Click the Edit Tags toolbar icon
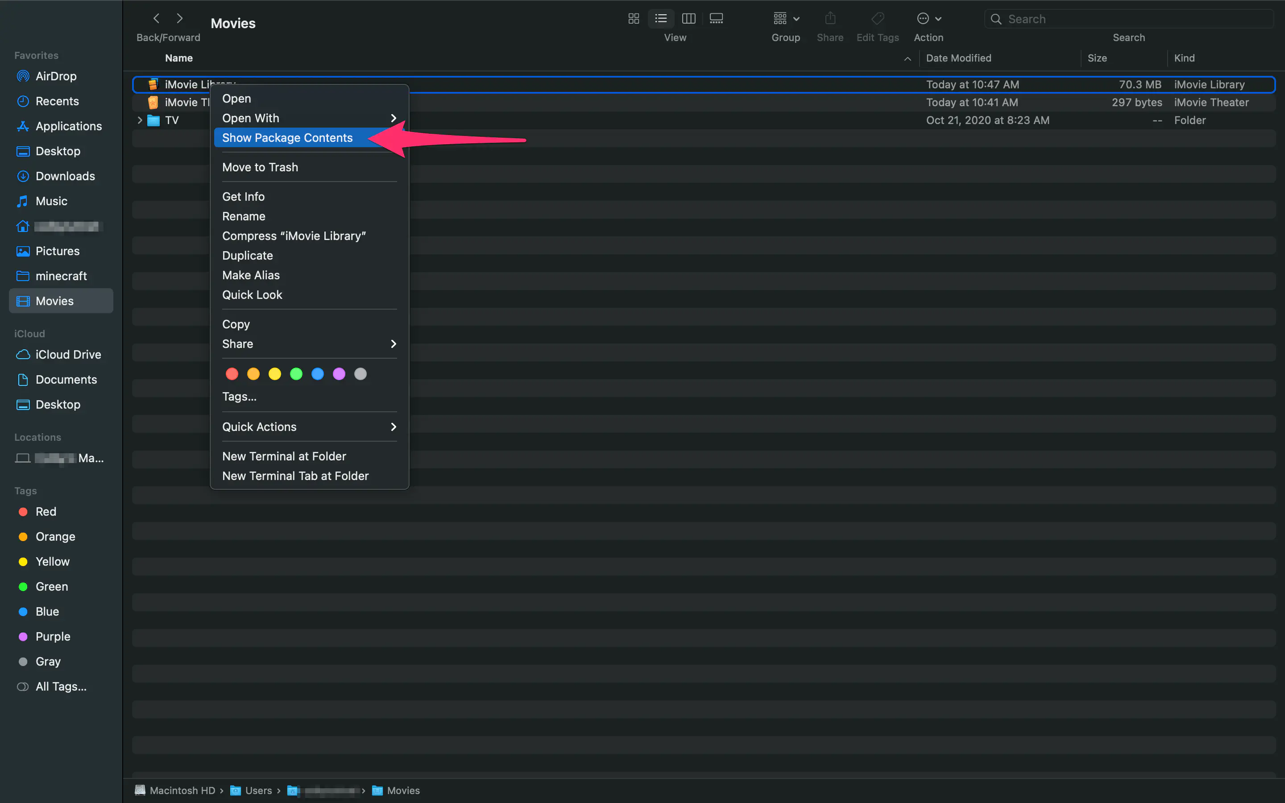Viewport: 1285px width, 803px height. [x=878, y=19]
